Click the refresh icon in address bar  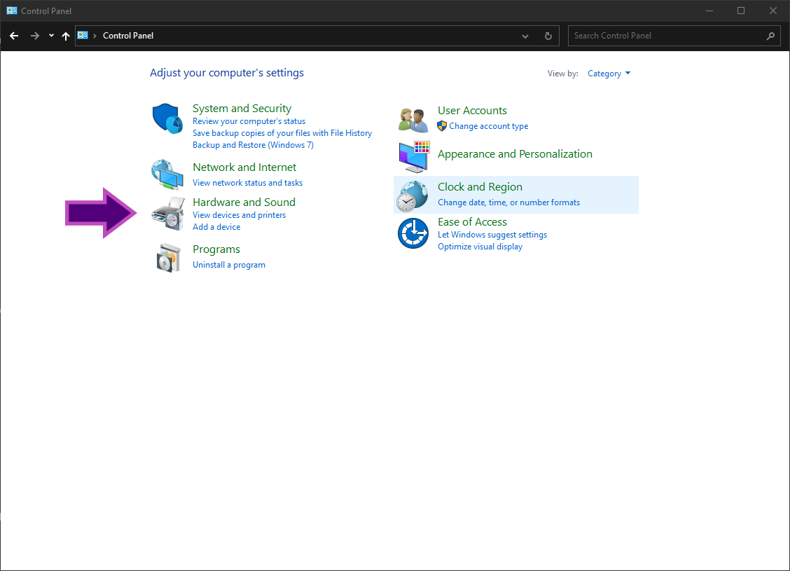point(548,36)
